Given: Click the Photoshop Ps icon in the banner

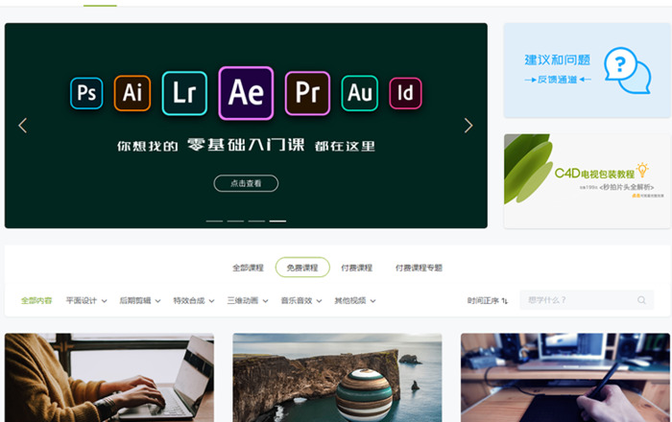Looking at the screenshot, I should click(86, 93).
